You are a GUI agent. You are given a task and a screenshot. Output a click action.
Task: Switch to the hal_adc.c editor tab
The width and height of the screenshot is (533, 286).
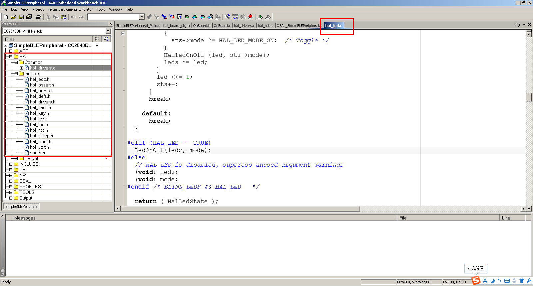pyautogui.click(x=266, y=26)
